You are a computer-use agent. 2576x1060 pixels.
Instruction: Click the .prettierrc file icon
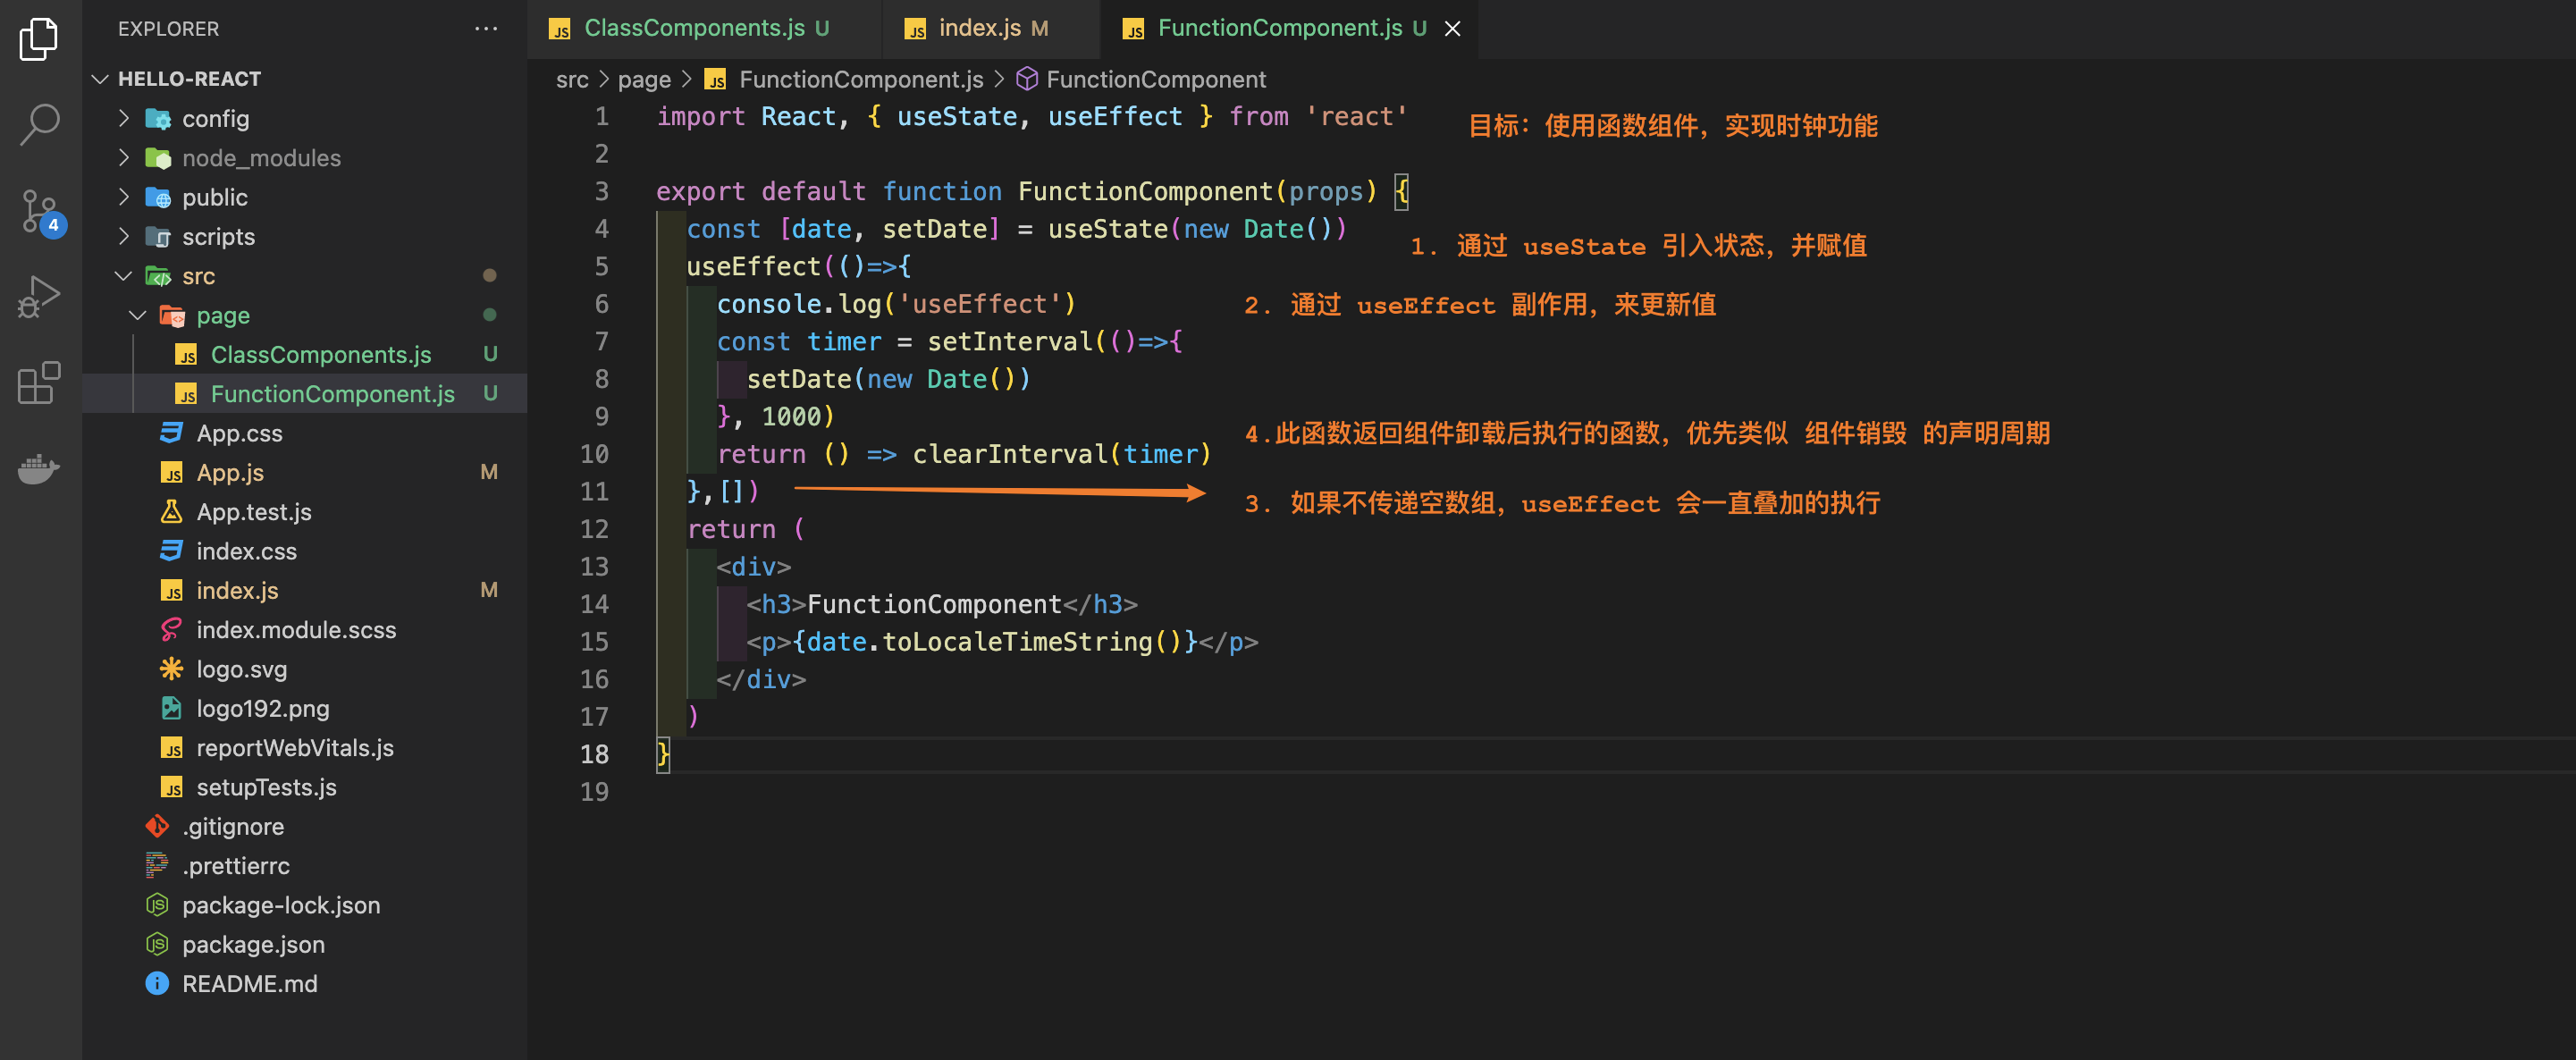click(x=158, y=866)
